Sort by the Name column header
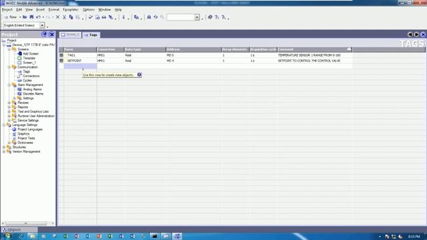This screenshot has height=240, width=427. [80, 49]
